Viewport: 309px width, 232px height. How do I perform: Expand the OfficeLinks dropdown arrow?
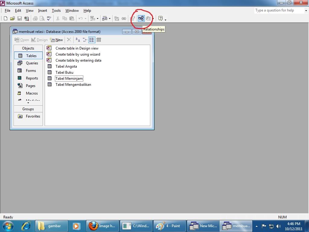tap(97, 18)
